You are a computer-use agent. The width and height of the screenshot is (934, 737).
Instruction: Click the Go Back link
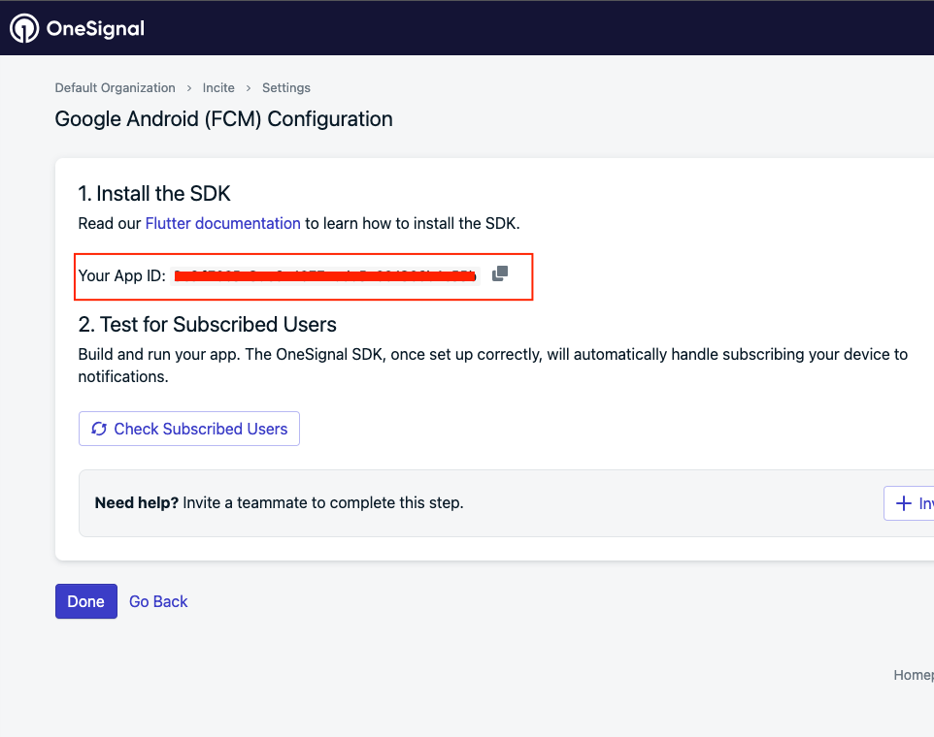point(158,601)
